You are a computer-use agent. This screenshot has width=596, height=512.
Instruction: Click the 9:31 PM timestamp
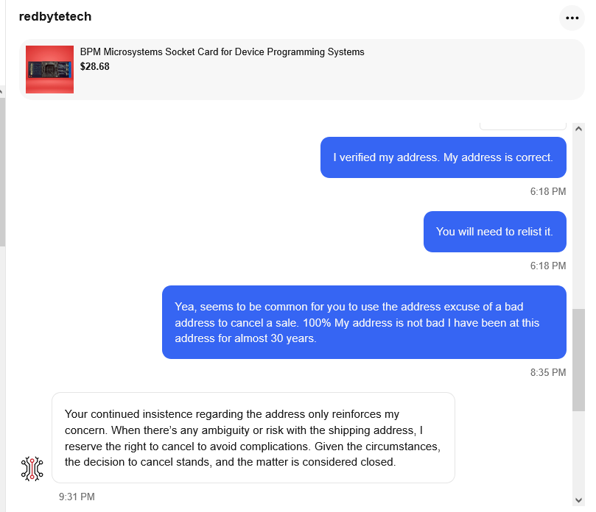click(x=77, y=497)
